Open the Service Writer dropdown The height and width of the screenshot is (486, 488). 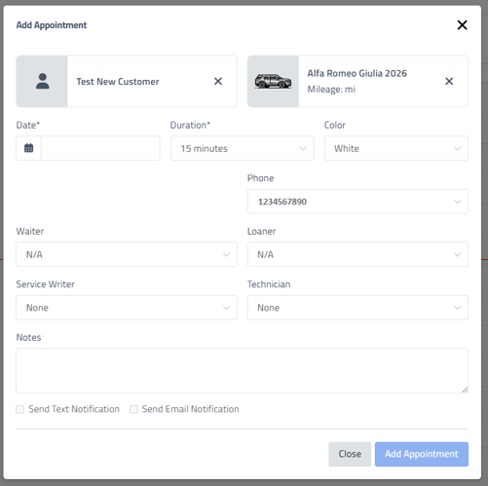(127, 308)
